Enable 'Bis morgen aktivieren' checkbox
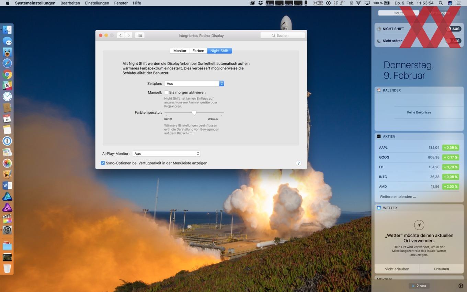The image size is (467, 292). [166, 92]
